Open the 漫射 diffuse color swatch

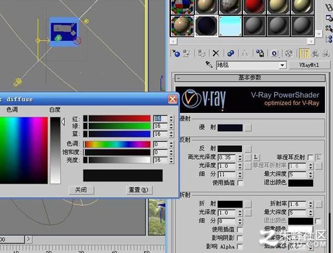(230, 128)
